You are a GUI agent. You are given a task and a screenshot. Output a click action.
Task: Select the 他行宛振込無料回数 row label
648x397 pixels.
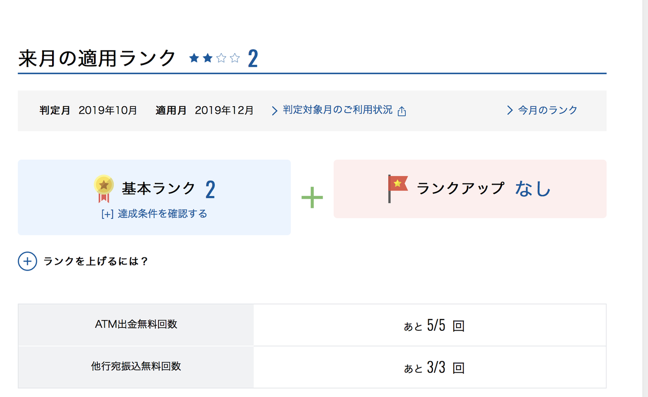click(x=136, y=367)
